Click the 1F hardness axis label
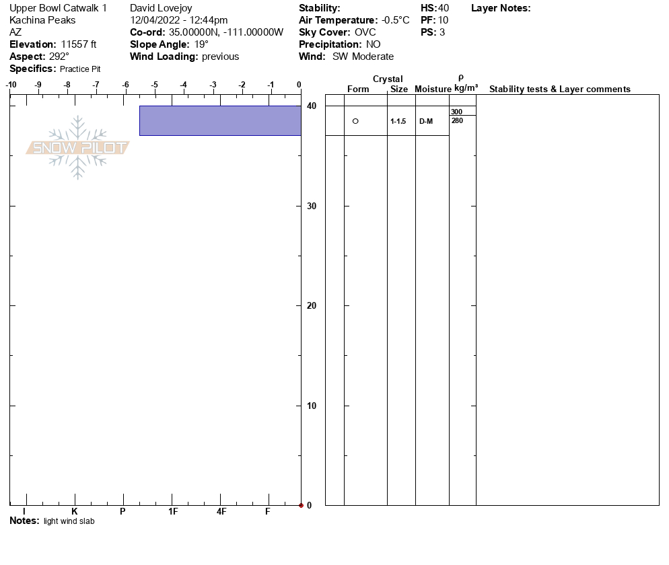 click(x=173, y=512)
